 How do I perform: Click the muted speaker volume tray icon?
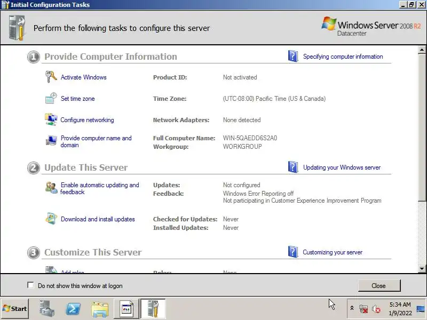[x=376, y=309]
